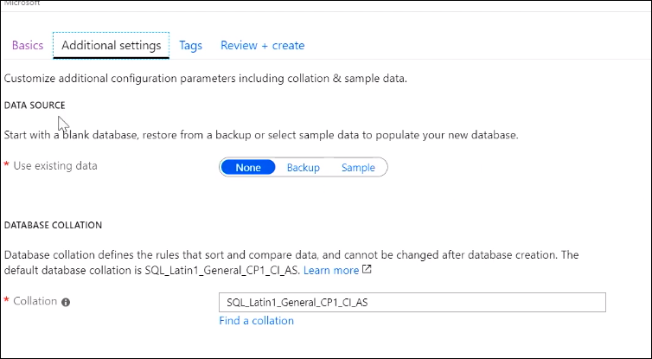Focus the Collation text field
Viewport: 652px width, 359px height.
coord(412,302)
